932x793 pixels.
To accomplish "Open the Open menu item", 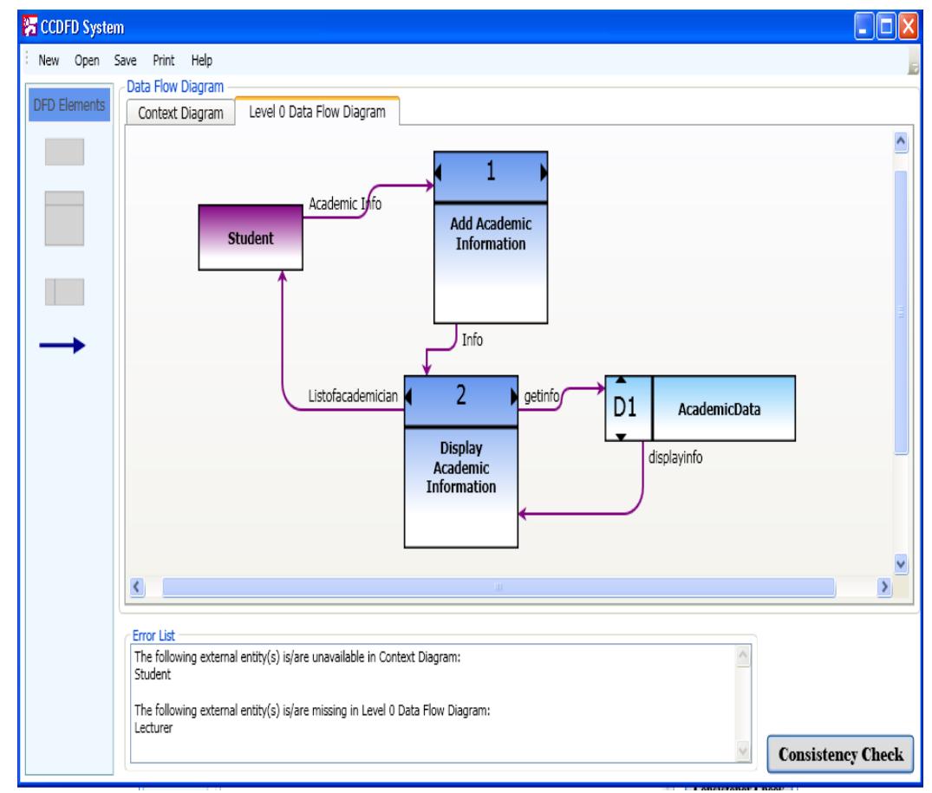I will coord(87,61).
